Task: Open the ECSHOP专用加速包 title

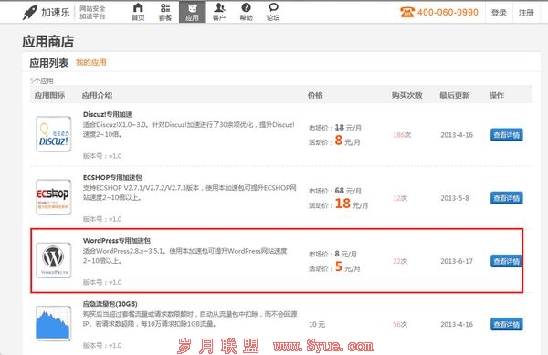Action: pos(112,177)
